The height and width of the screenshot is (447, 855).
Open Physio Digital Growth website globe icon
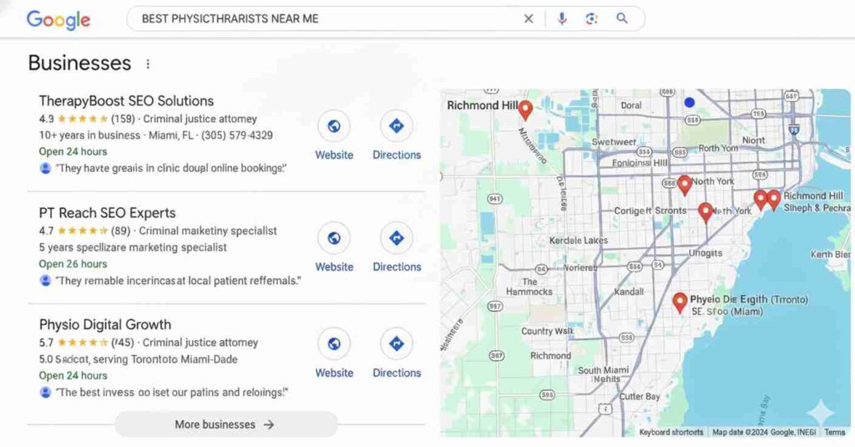(334, 343)
